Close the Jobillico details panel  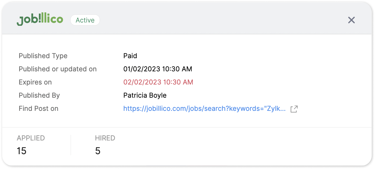coord(351,20)
